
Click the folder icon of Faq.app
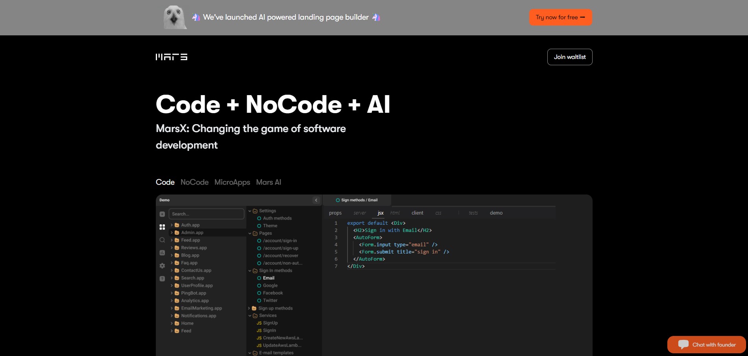pos(177,263)
